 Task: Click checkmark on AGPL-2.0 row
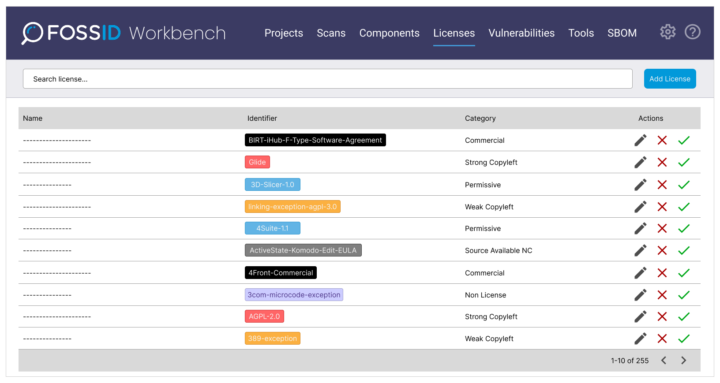pyautogui.click(x=684, y=316)
